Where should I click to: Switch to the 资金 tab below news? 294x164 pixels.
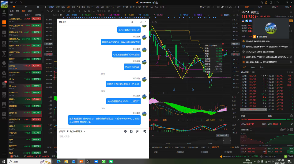pyautogui.click(x=253, y=67)
